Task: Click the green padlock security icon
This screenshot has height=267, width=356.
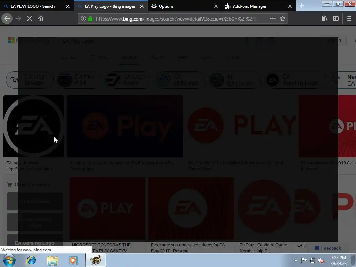Action: click(x=90, y=19)
